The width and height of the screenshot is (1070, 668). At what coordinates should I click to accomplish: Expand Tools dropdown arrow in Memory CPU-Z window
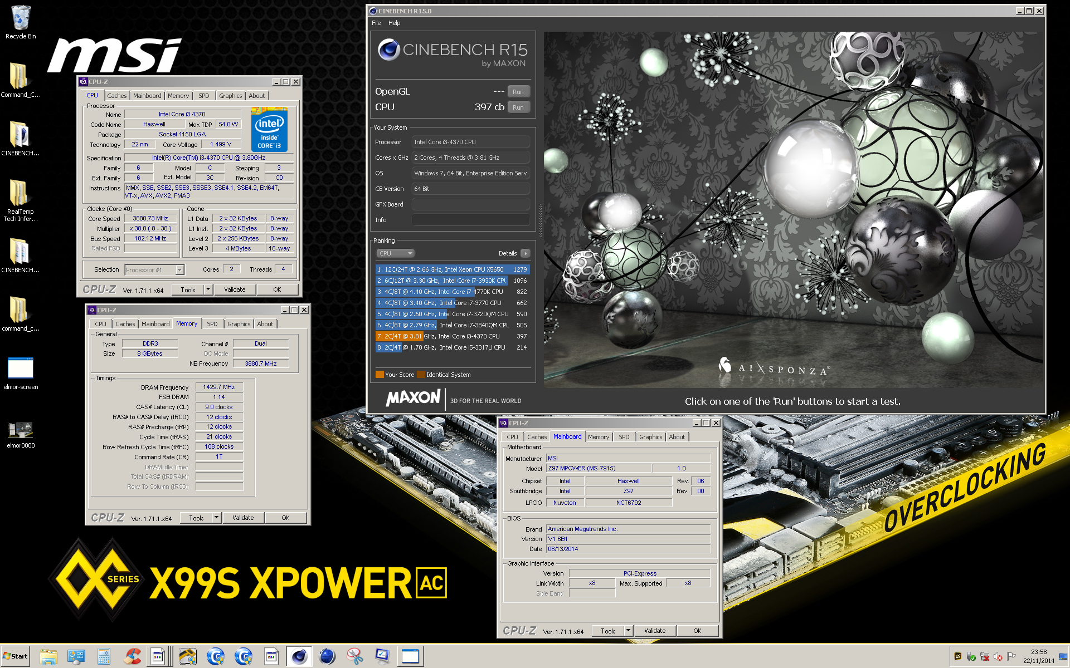pyautogui.click(x=216, y=518)
